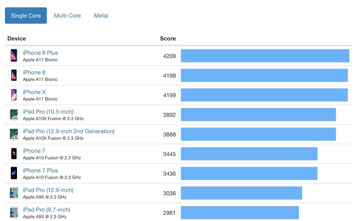Click the iPad Pro (9.7-inch) device icon

click(x=14, y=213)
